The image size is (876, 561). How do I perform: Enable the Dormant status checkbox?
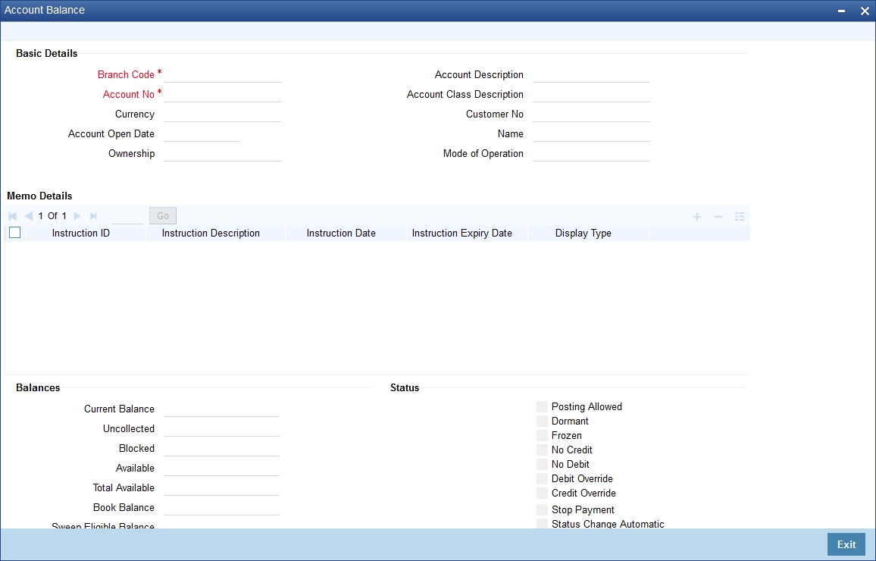pyautogui.click(x=542, y=421)
